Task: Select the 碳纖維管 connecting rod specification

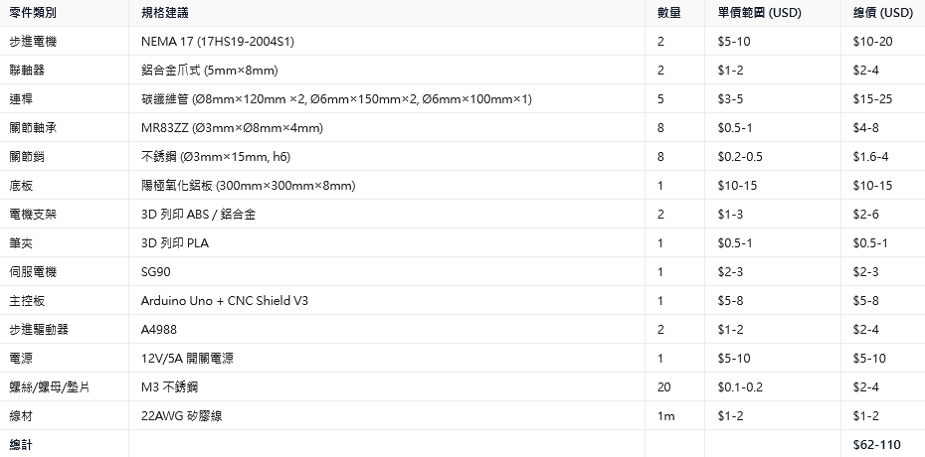Action: pos(336,99)
